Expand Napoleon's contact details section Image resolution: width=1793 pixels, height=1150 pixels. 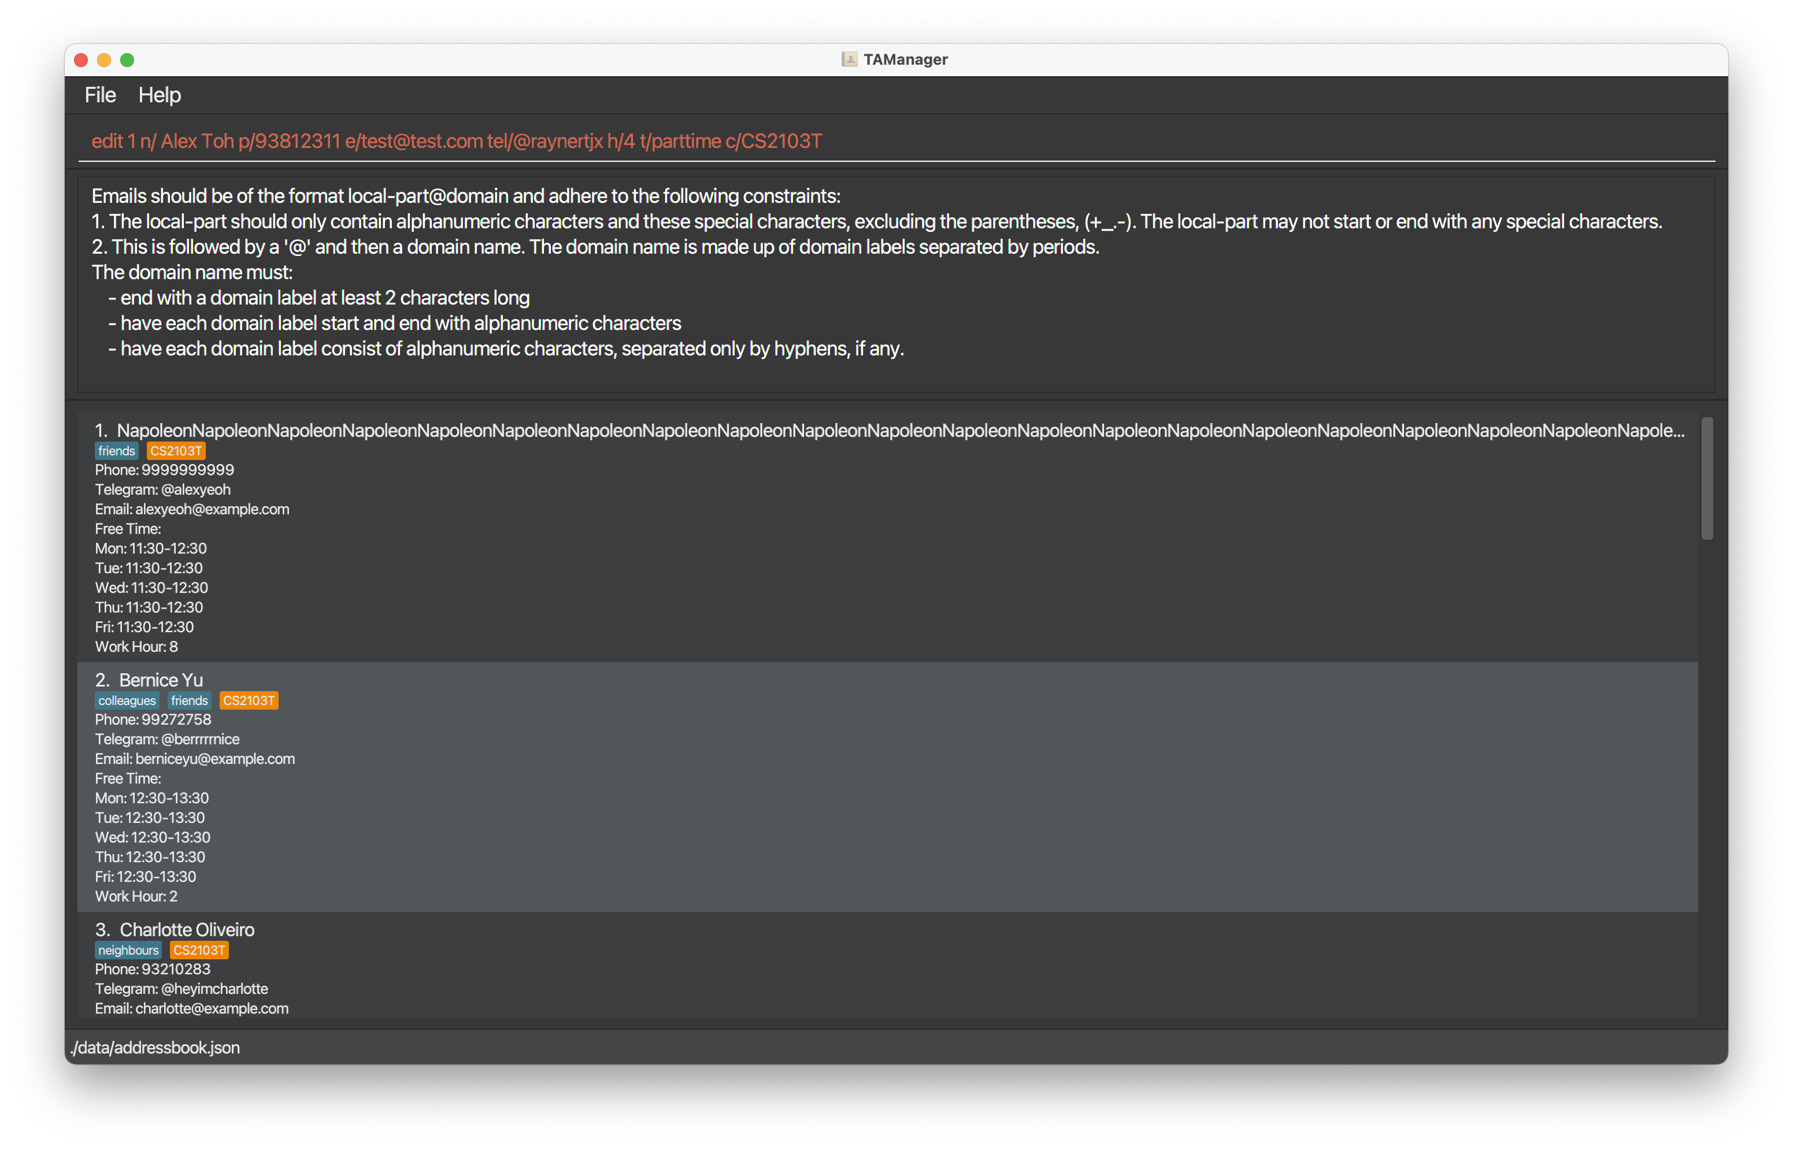[x=892, y=430]
